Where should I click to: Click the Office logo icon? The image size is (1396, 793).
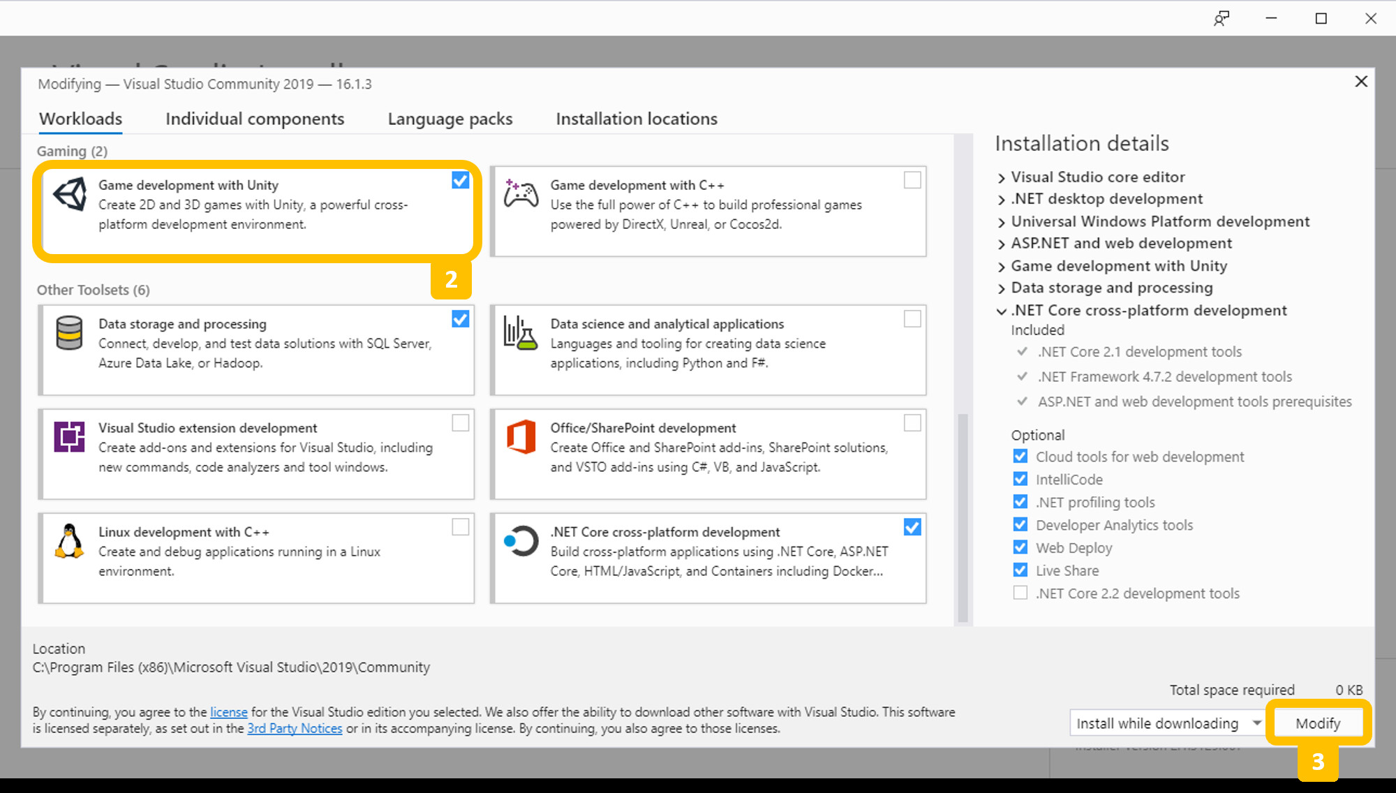[521, 437]
